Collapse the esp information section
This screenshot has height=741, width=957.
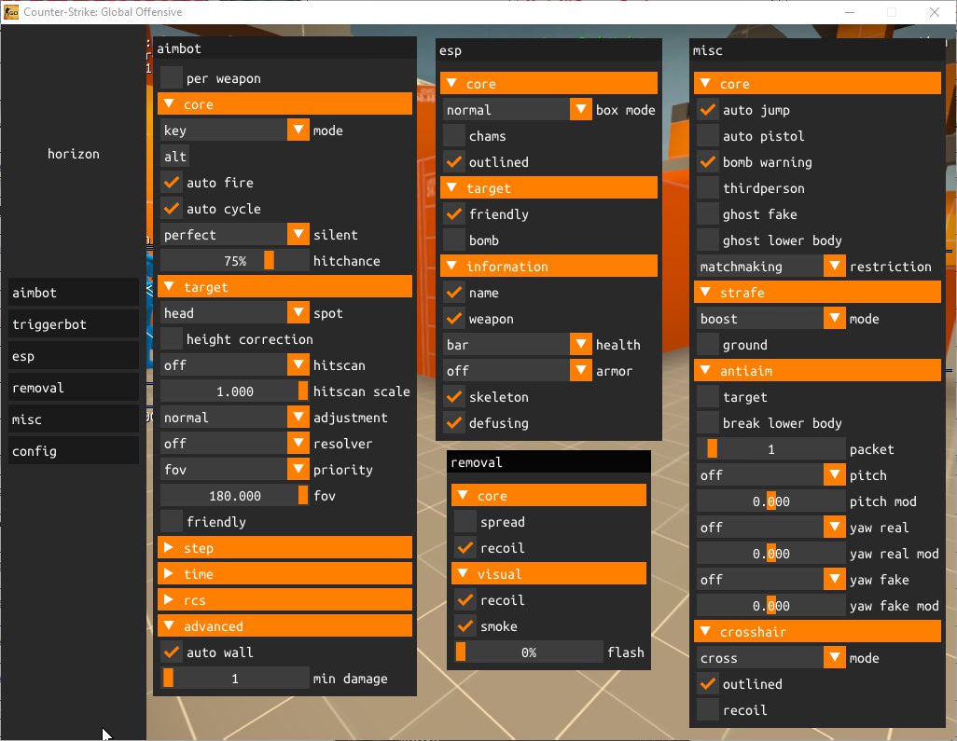click(548, 267)
